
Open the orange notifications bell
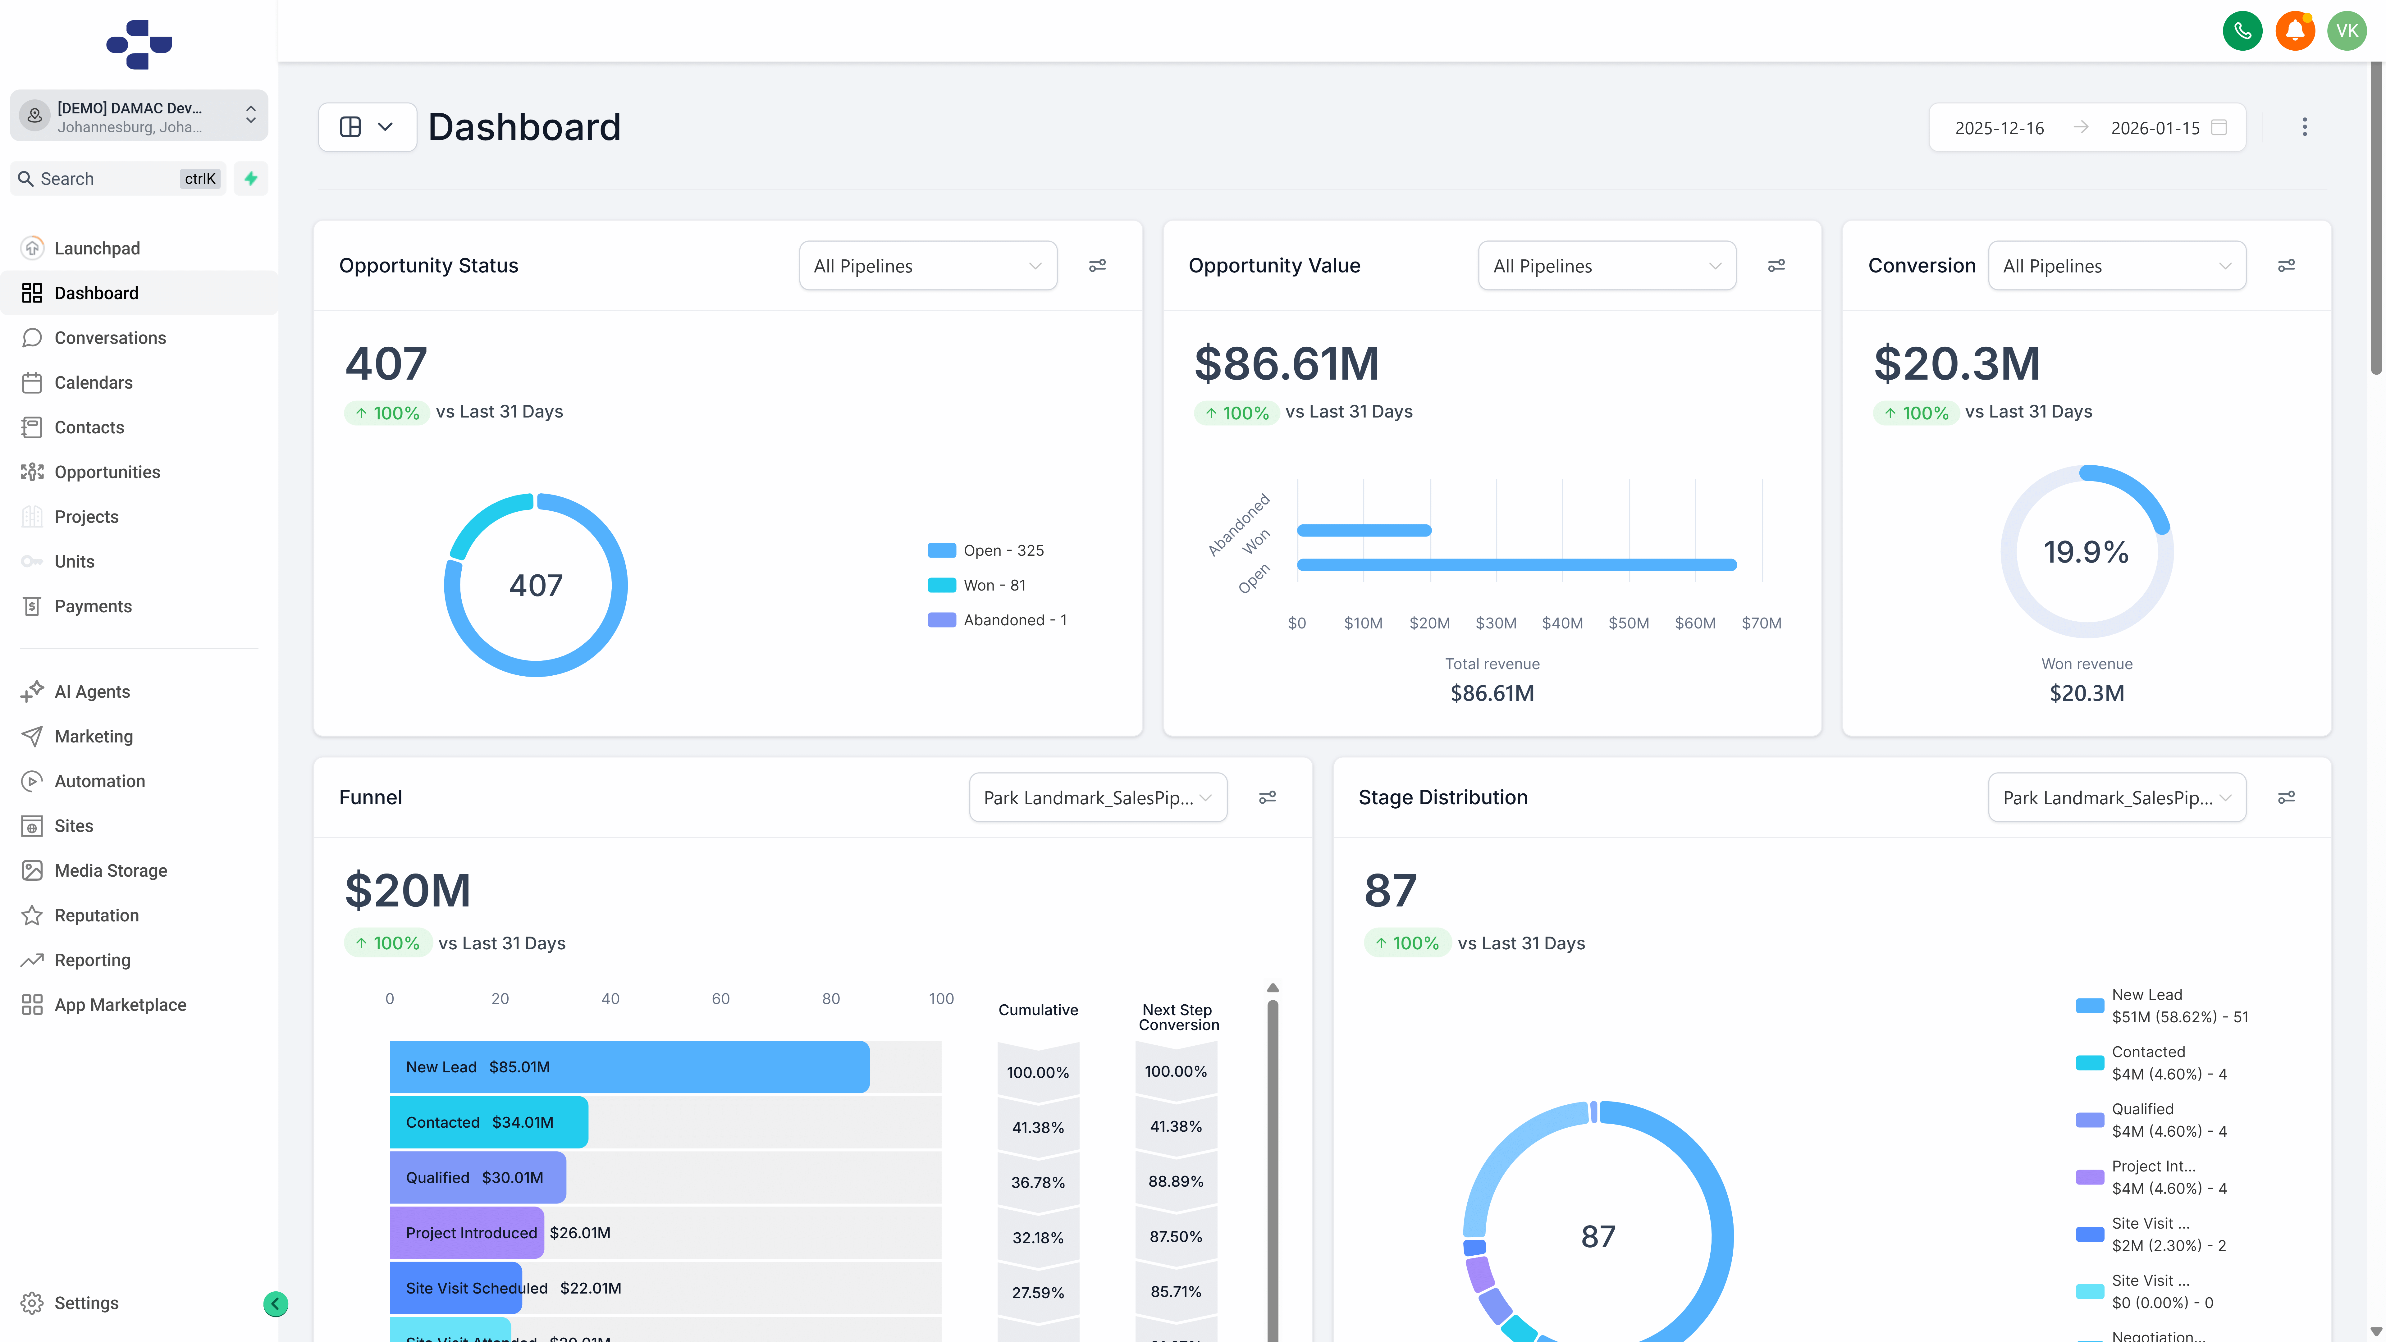point(2294,30)
